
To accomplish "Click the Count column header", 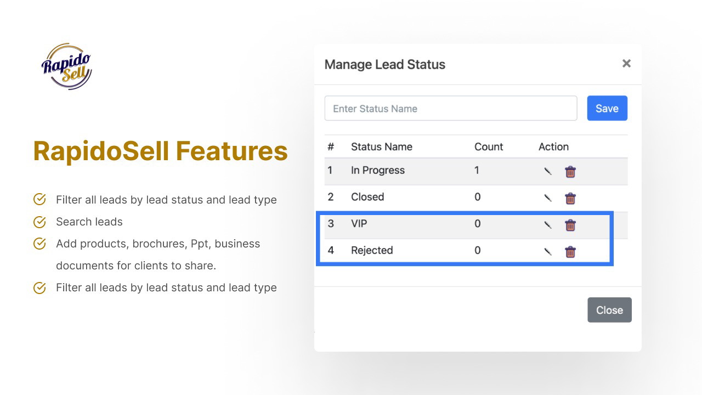I will (x=489, y=146).
